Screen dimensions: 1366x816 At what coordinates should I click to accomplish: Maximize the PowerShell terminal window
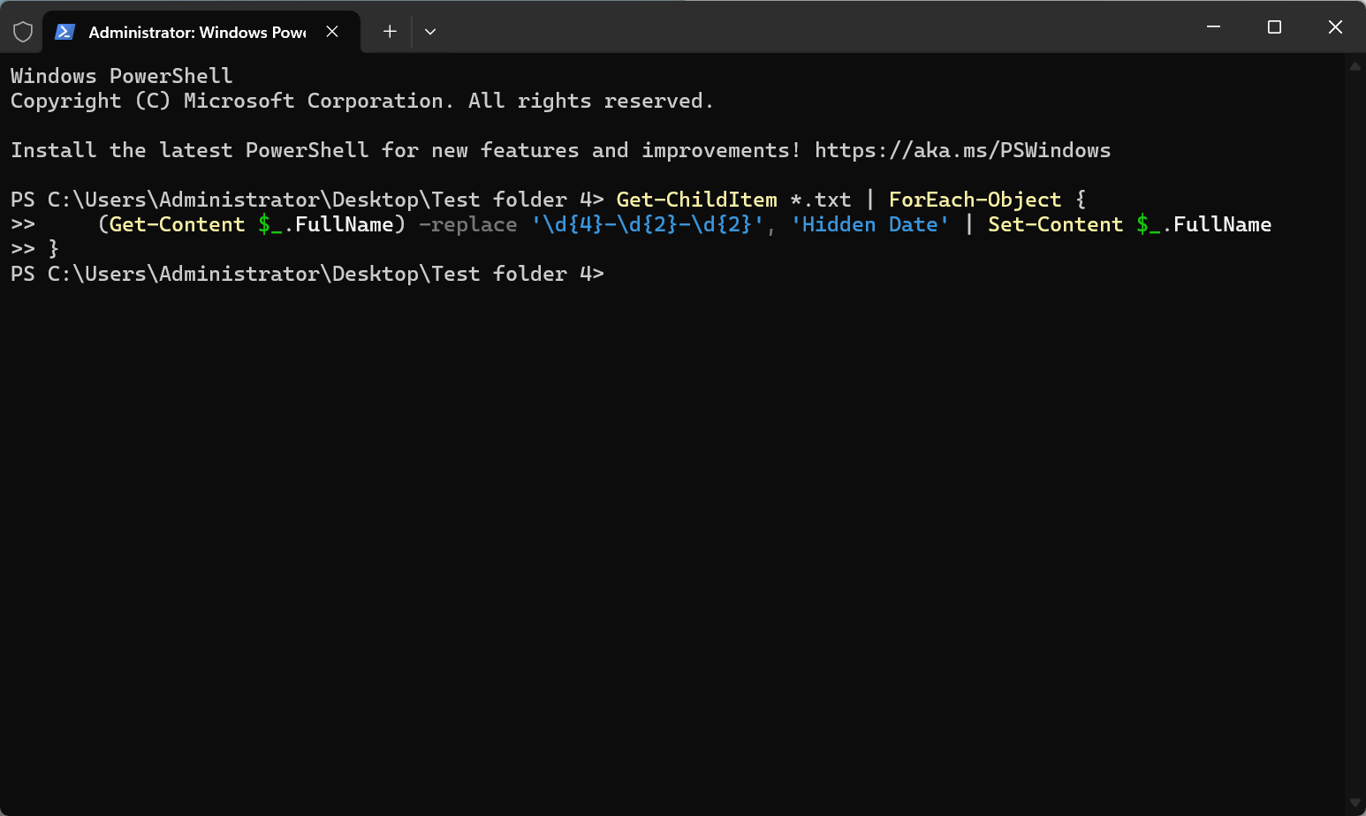click(1274, 27)
